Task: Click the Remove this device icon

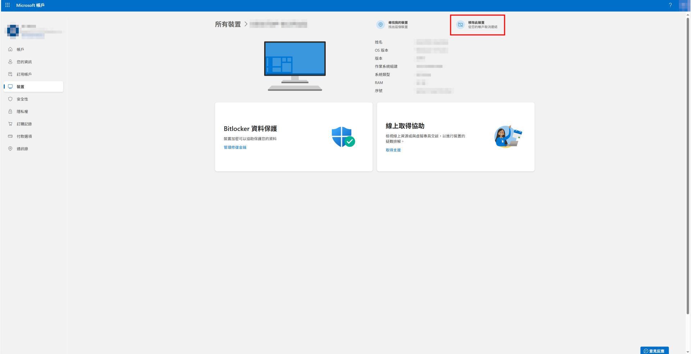Action: pyautogui.click(x=460, y=24)
